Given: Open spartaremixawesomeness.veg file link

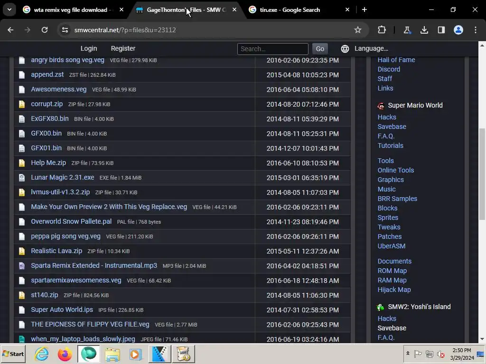Looking at the screenshot, I should tap(76, 281).
